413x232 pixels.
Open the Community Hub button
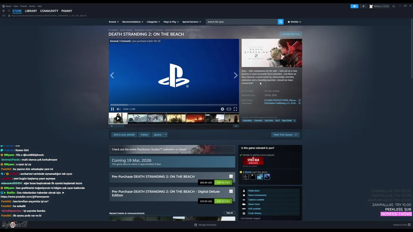coord(291,34)
